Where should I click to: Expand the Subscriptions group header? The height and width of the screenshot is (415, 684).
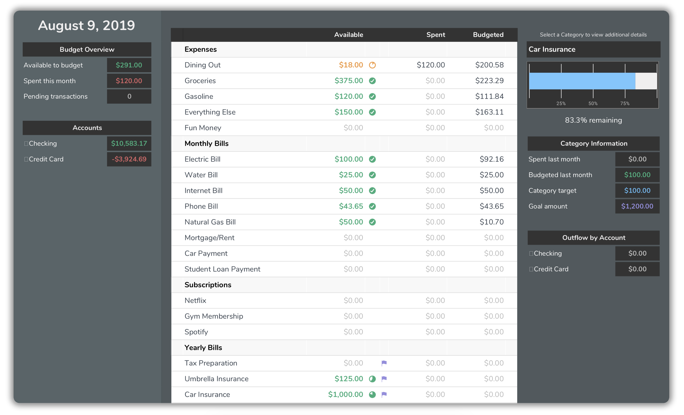[x=208, y=285]
